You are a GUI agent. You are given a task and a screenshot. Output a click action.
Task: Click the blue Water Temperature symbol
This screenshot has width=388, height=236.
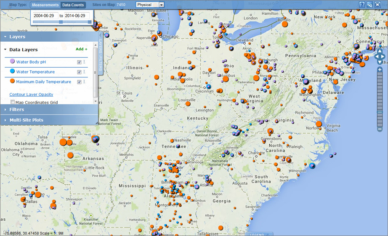[12, 71]
